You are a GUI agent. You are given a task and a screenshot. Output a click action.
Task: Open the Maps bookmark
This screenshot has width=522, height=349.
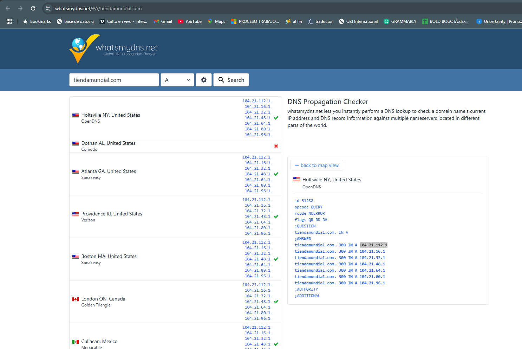pyautogui.click(x=216, y=21)
